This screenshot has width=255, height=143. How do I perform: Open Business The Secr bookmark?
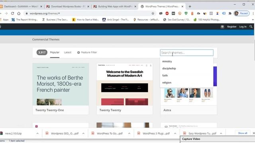[55, 19]
